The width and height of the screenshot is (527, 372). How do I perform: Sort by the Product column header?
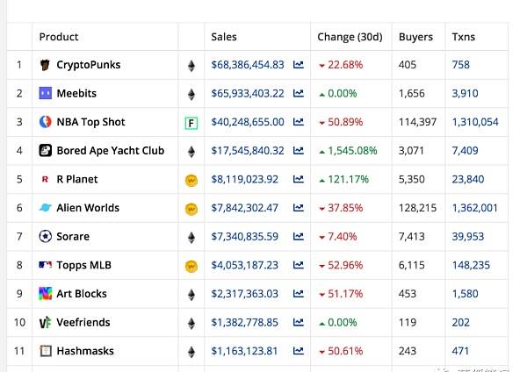tap(59, 37)
